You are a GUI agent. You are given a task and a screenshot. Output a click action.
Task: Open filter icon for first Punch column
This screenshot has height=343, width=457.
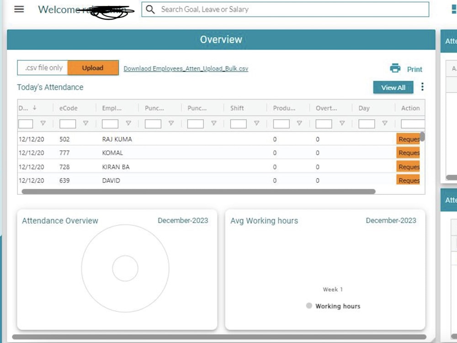pyautogui.click(x=171, y=123)
